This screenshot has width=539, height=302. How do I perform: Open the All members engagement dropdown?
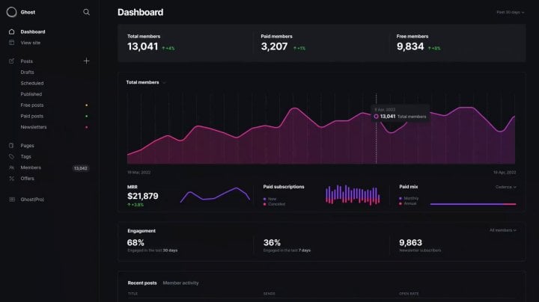pyautogui.click(x=502, y=230)
